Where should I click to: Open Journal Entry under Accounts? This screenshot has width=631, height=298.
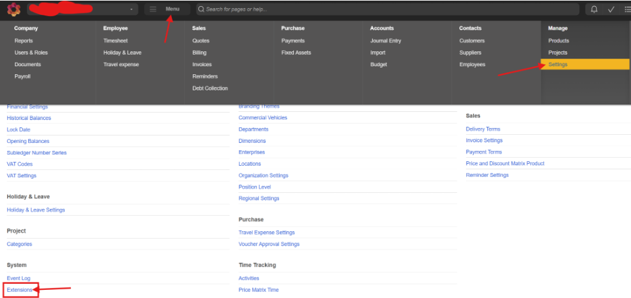click(x=386, y=41)
